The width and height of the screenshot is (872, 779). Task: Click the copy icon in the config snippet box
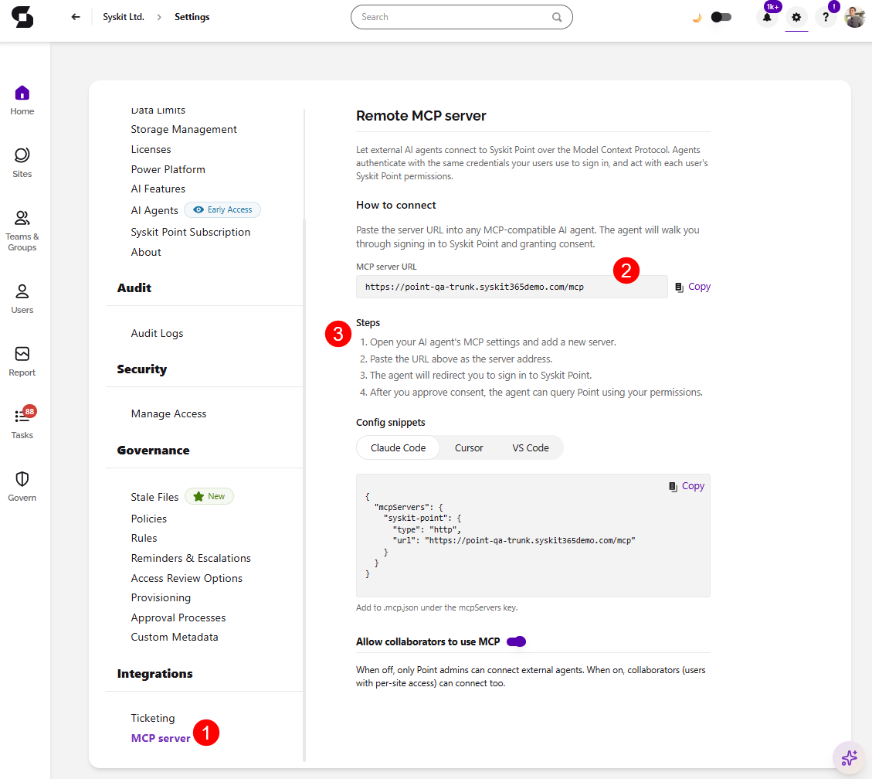coord(673,486)
